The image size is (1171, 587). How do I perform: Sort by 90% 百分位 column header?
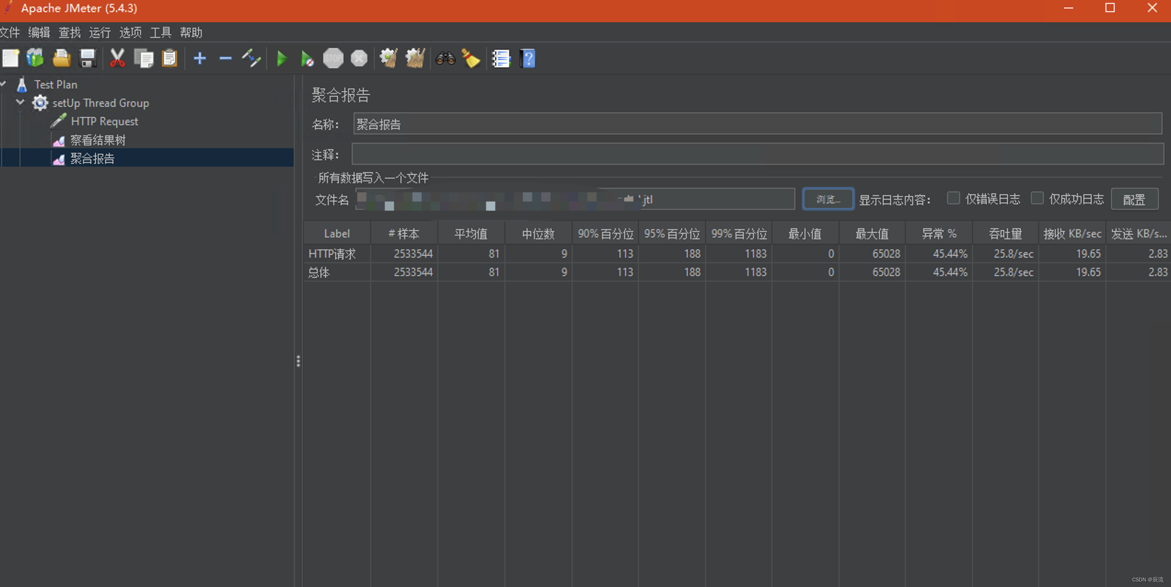click(x=605, y=234)
